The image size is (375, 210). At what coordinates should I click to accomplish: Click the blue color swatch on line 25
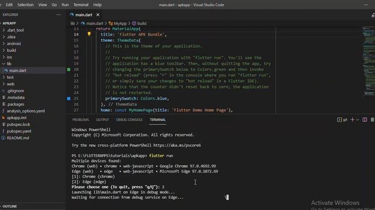pyautogui.click(x=69, y=99)
